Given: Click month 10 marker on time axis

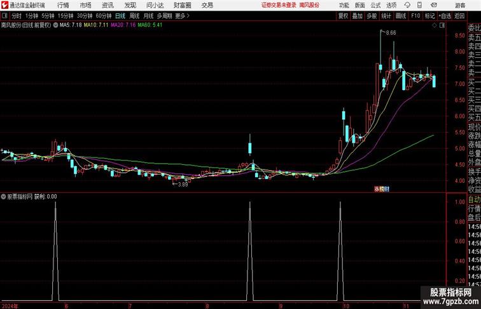Looking at the screenshot, I should tap(346, 306).
